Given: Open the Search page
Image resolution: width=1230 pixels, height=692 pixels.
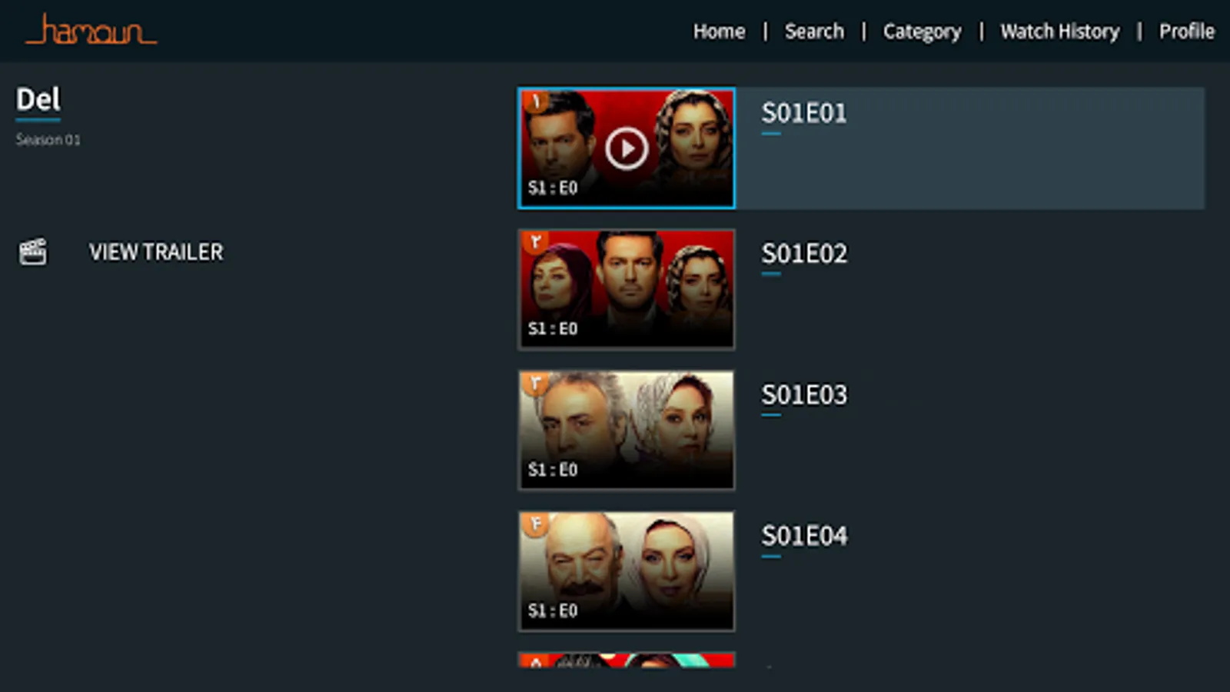Looking at the screenshot, I should coord(814,32).
